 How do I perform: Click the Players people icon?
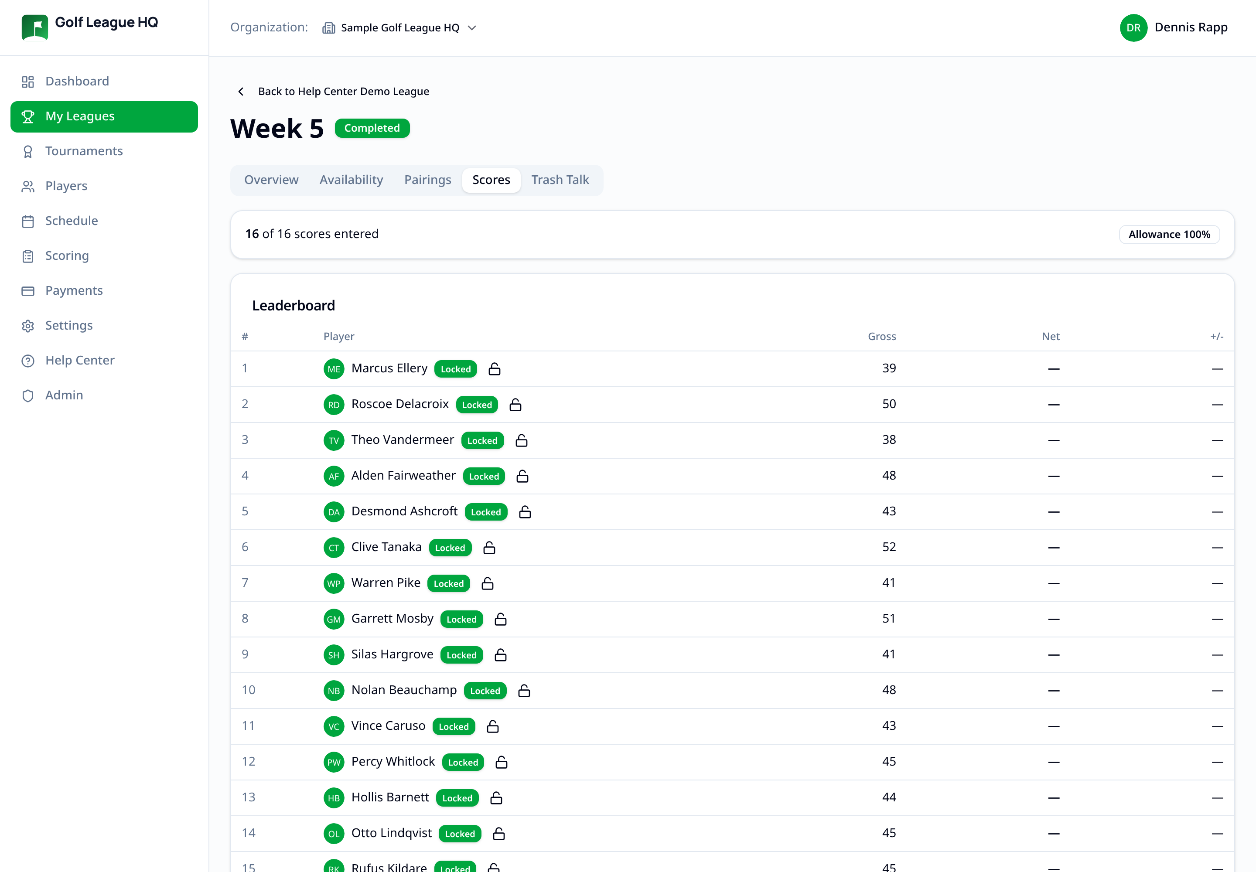point(28,186)
